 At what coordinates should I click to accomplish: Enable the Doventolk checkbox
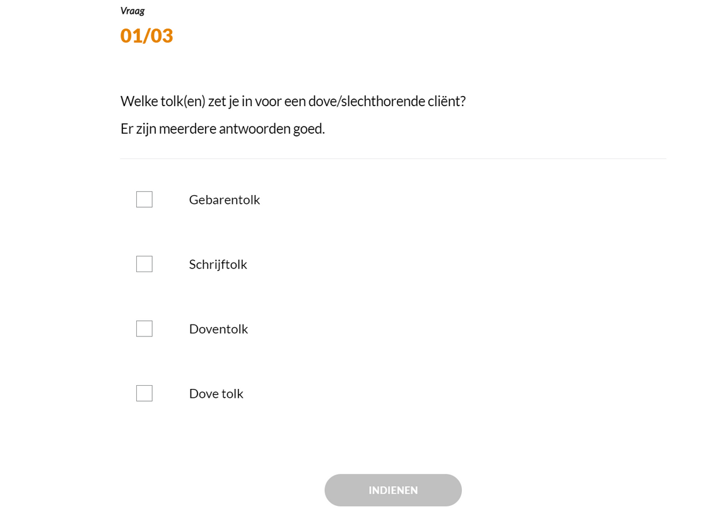pos(144,329)
